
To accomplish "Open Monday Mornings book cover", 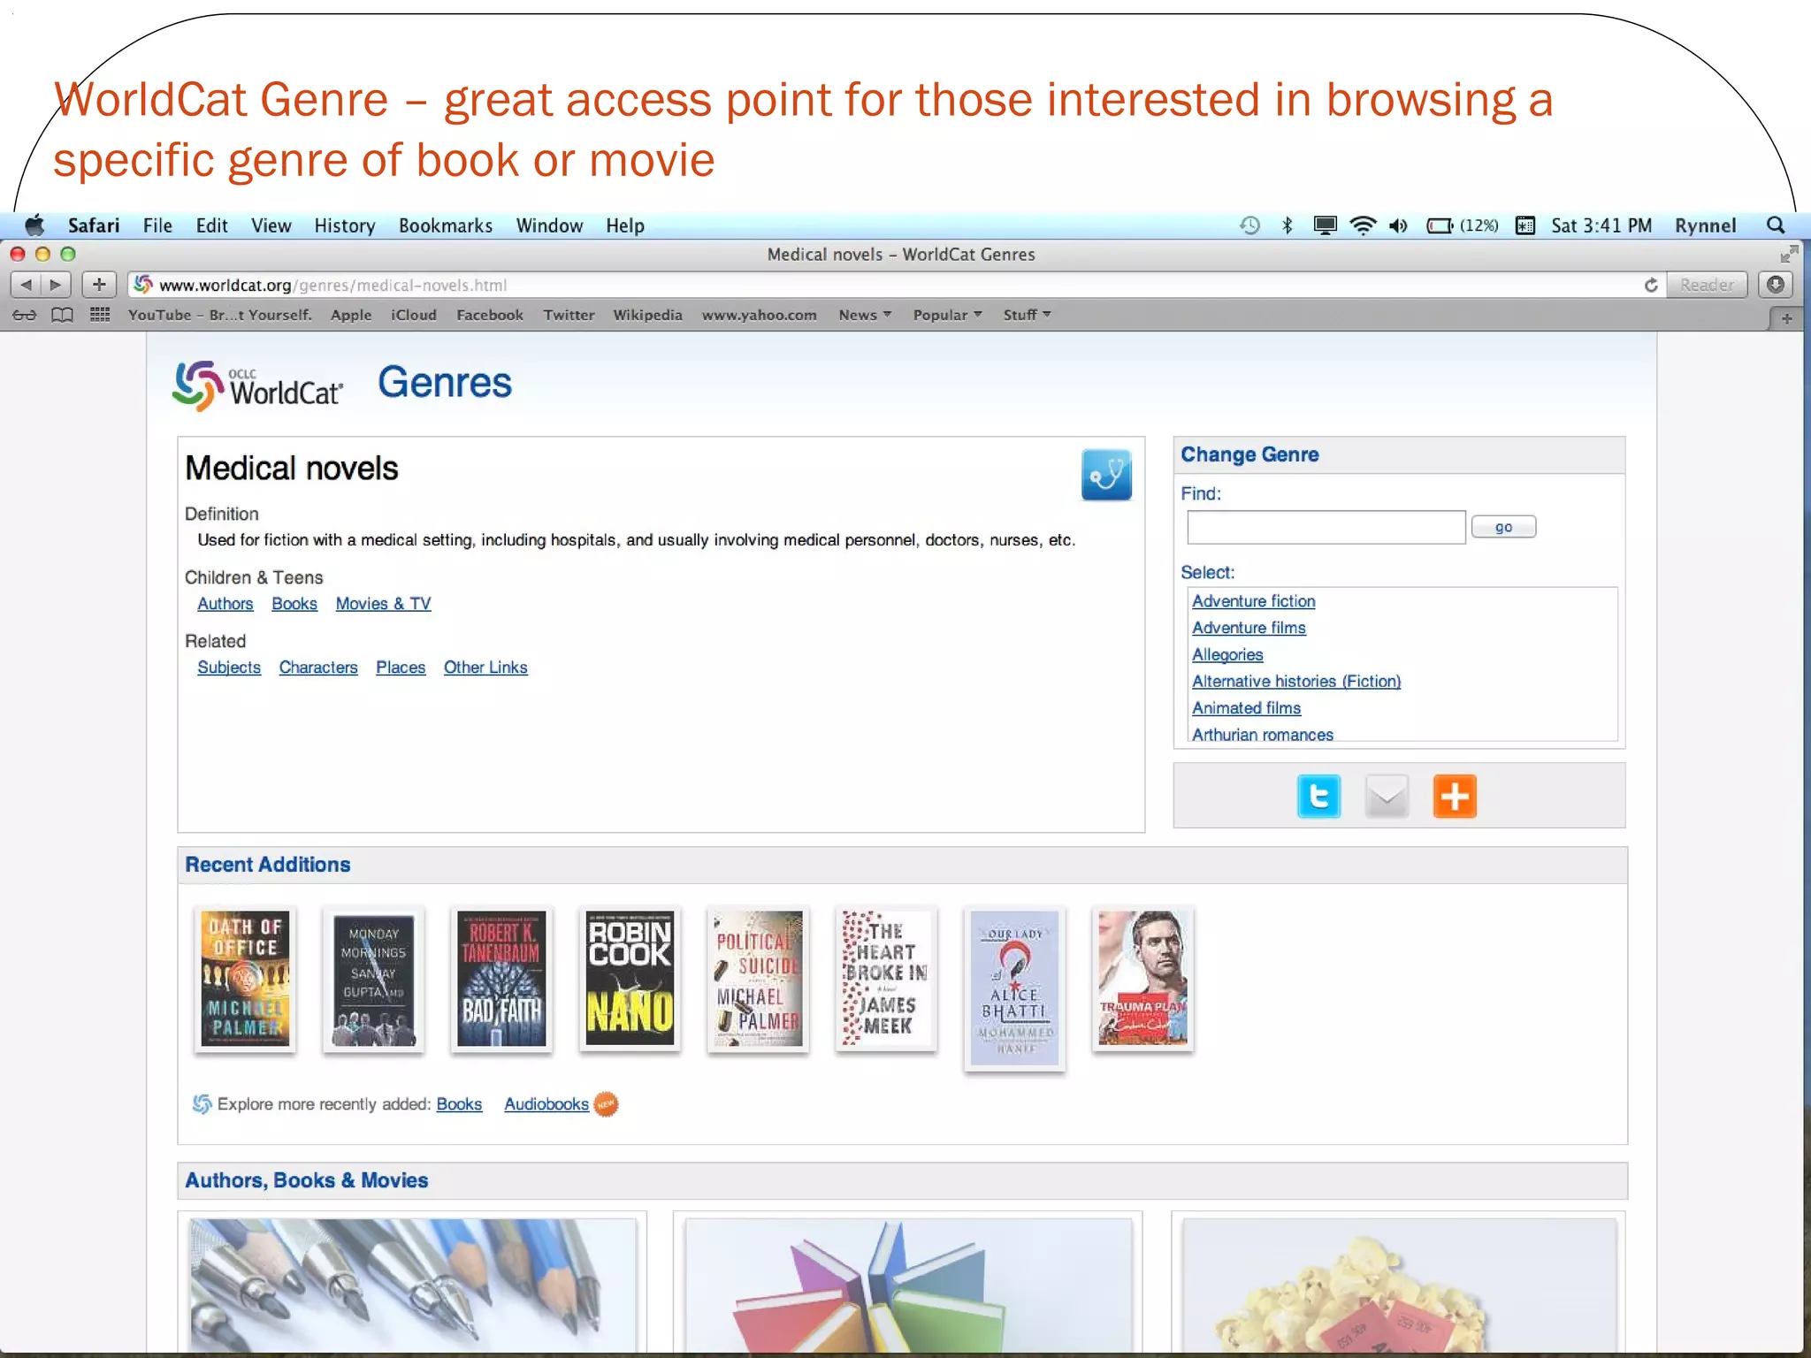I will [x=373, y=979].
